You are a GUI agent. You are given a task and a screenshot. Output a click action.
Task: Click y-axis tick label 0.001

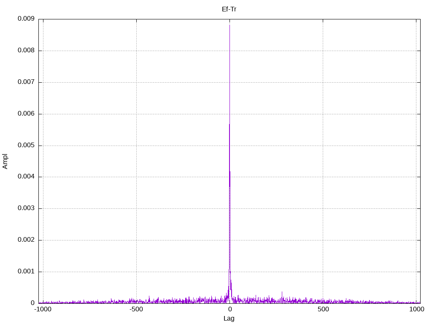click(x=26, y=271)
